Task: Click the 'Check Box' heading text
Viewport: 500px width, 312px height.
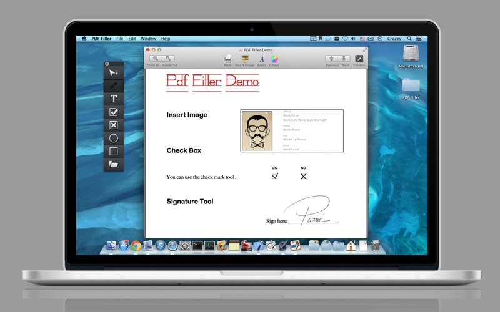Action: (184, 150)
